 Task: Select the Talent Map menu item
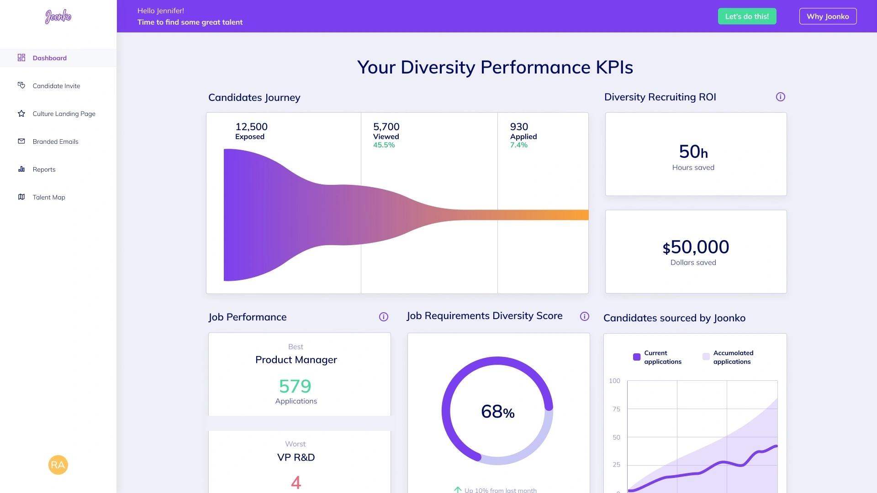pos(49,197)
